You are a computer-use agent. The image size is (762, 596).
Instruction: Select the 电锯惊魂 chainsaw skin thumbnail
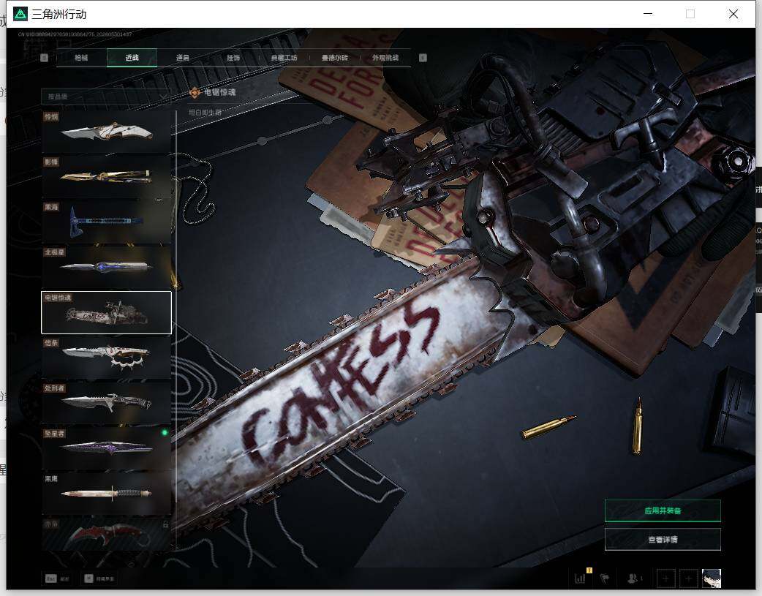[x=107, y=312]
